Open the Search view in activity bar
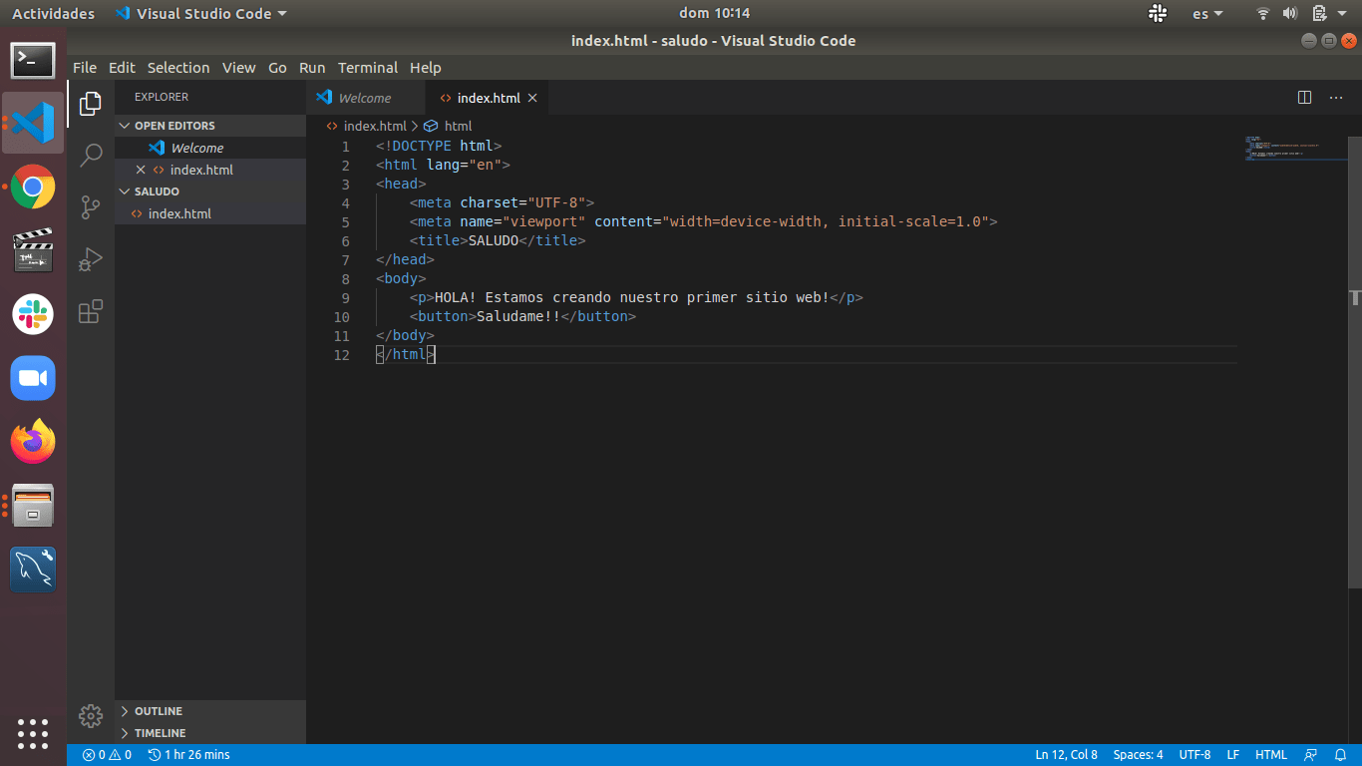This screenshot has height=766, width=1362. (91, 155)
